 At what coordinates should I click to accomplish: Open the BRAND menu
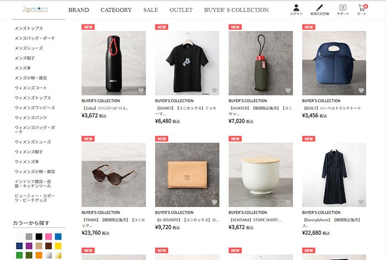[x=78, y=10]
